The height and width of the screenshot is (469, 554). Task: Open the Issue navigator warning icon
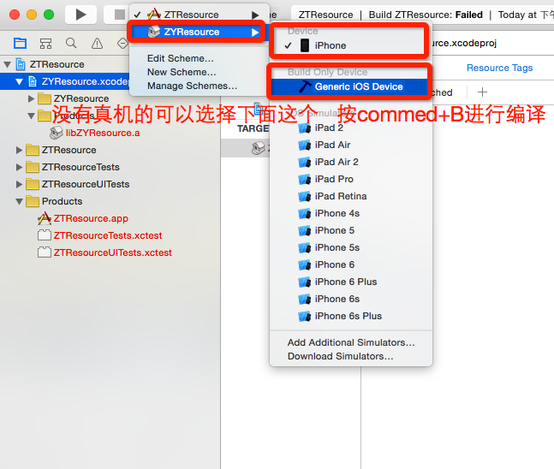pyautogui.click(x=97, y=44)
